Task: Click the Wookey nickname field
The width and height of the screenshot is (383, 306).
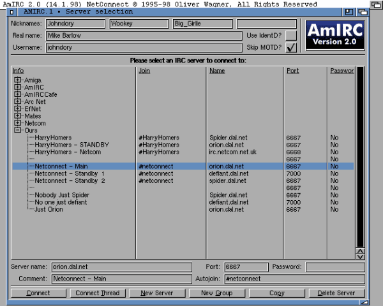Action: point(139,24)
